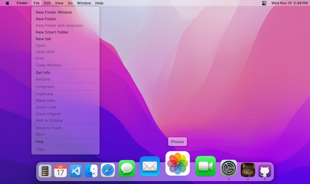Image resolution: width=310 pixels, height=184 pixels.
Task: Click Make Alias menu item
Action: click(66, 101)
